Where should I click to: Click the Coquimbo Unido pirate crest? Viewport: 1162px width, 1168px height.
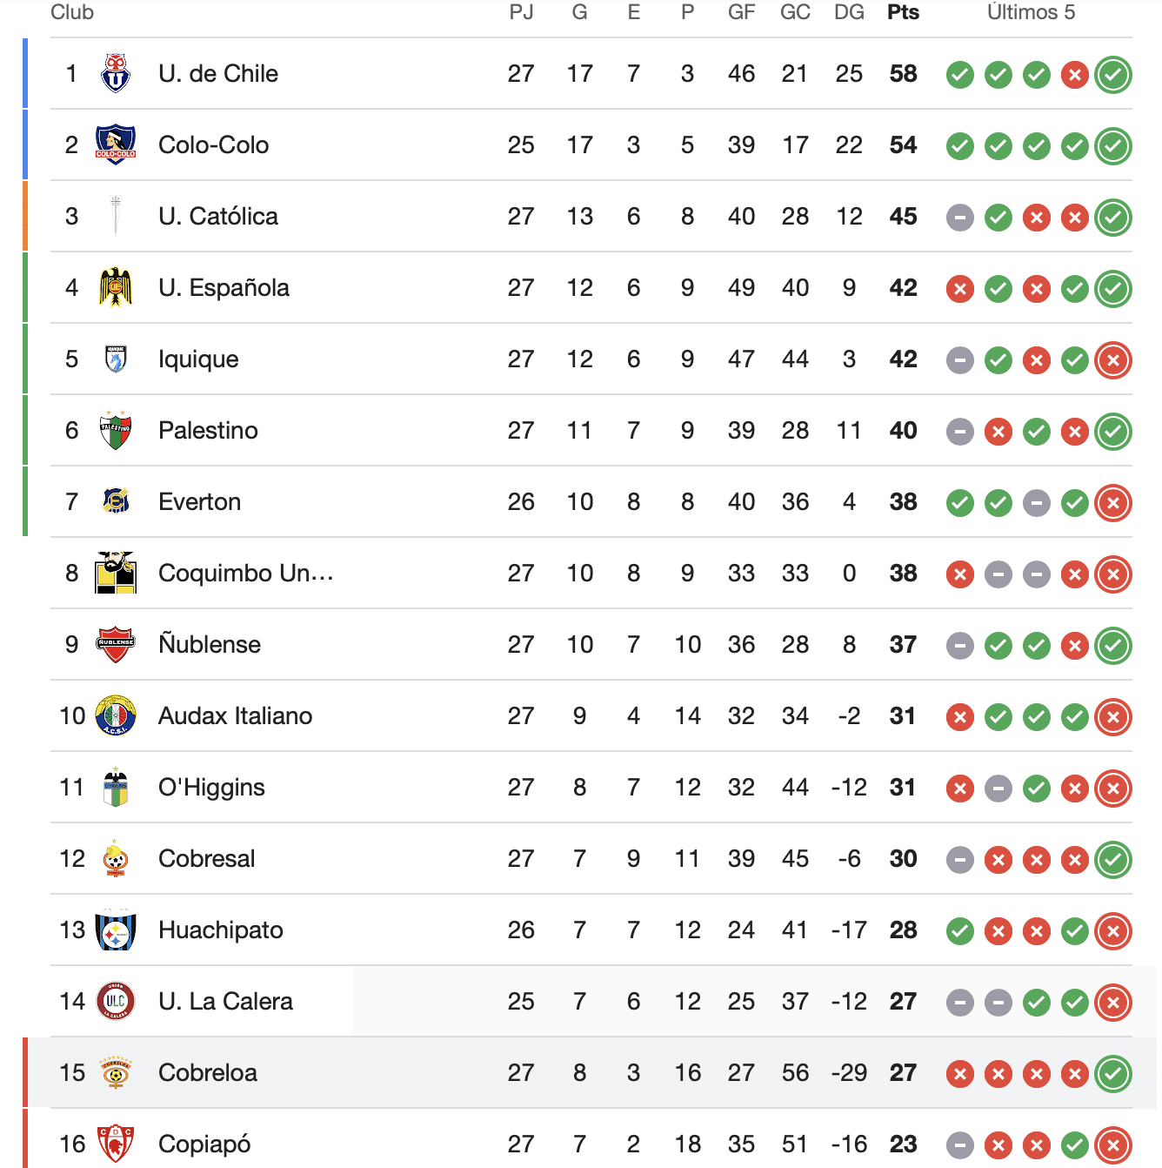point(116,574)
